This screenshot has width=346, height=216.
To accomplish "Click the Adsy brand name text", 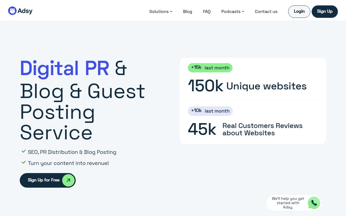I will [25, 11].
